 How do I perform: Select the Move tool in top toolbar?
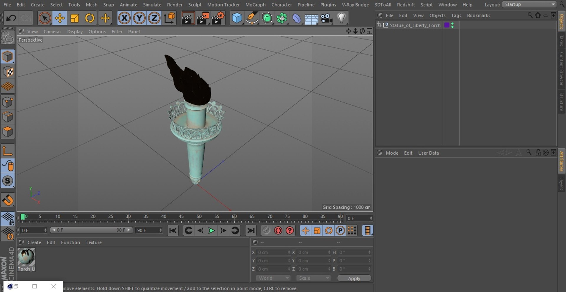60,18
